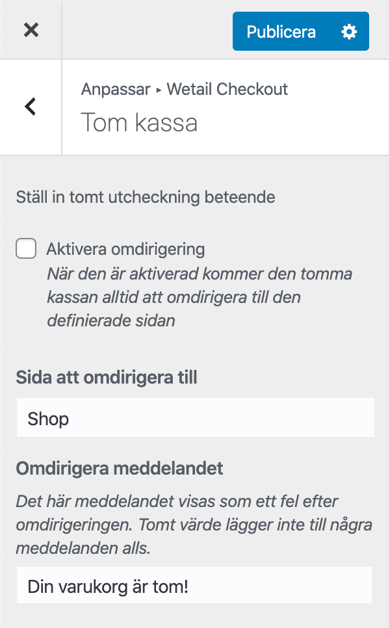Click the Tom kassa section title
The height and width of the screenshot is (628, 390).
click(x=138, y=122)
